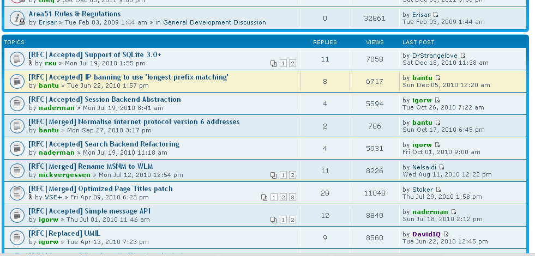The width and height of the screenshot is (535, 256).
Task: View latest post icon next to DrStrangelove
Action: click(x=463, y=56)
